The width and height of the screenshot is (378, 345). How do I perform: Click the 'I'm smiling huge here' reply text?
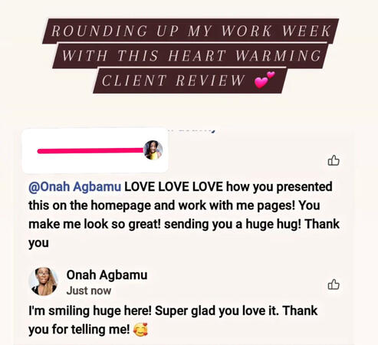tap(173, 320)
